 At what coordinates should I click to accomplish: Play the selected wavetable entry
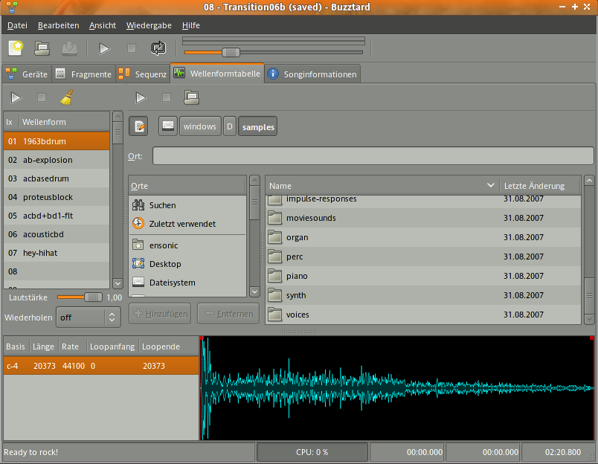(x=16, y=98)
